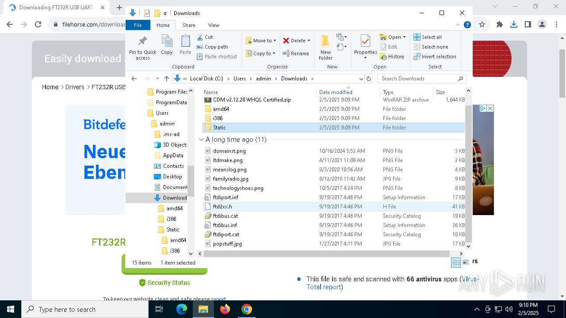Click the Cut scissors command
The width and height of the screenshot is (566, 318).
click(205, 37)
